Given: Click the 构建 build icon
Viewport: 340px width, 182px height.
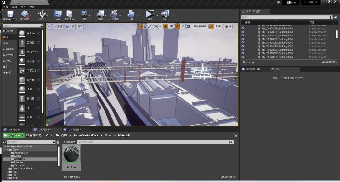Looking at the screenshot, I should [131, 14].
